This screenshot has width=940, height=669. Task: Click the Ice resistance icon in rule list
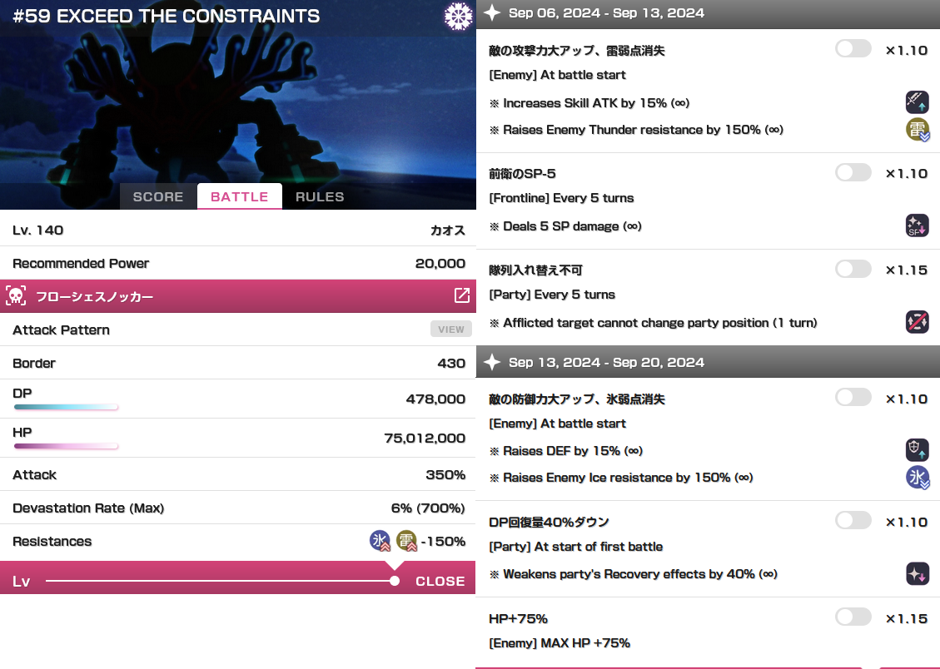(x=918, y=478)
